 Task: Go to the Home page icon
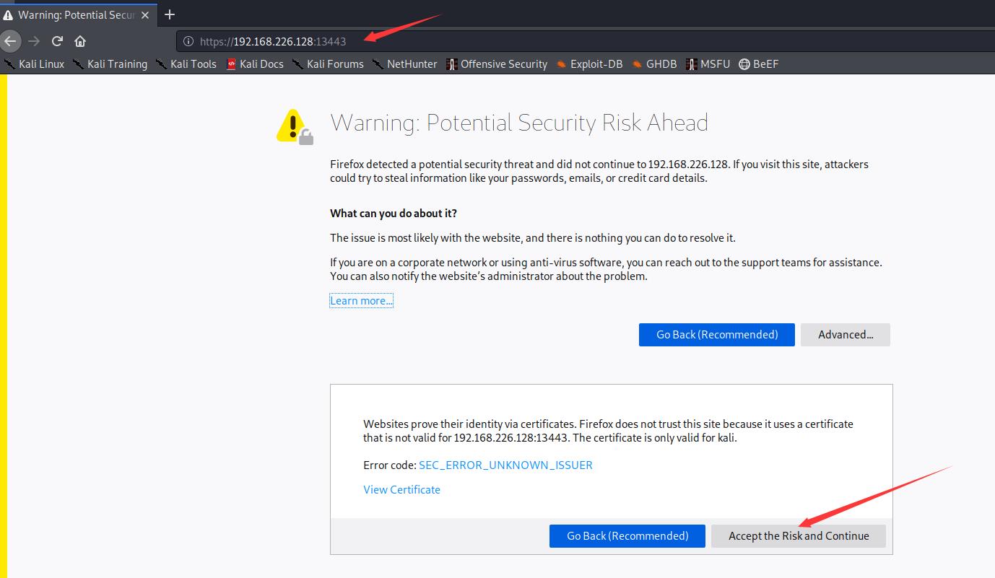(x=80, y=41)
